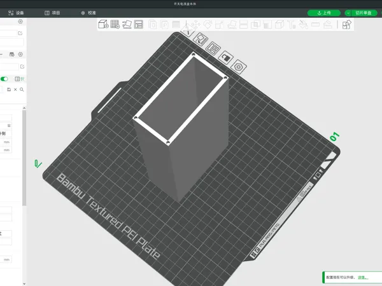Open filament settings hexagon icon
Viewport: 382px width, 286px height.
click(20, 54)
